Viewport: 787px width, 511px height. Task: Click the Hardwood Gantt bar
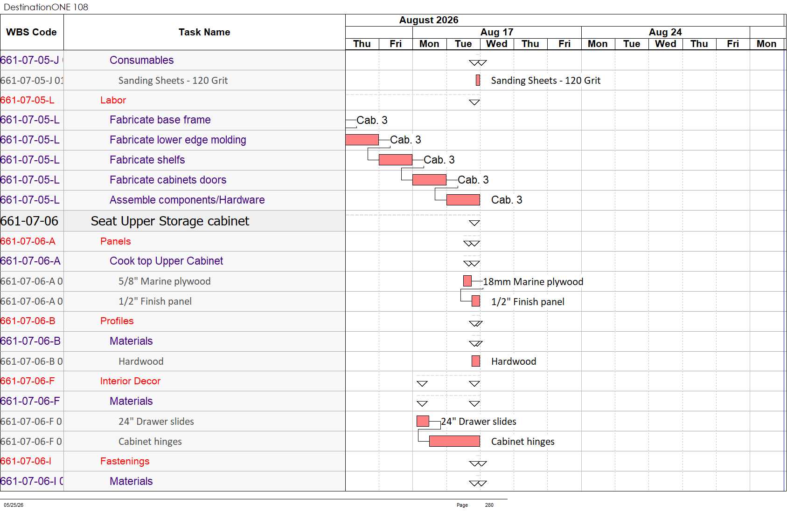(x=476, y=361)
